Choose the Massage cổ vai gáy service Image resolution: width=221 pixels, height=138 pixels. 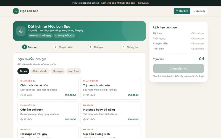[48, 132]
